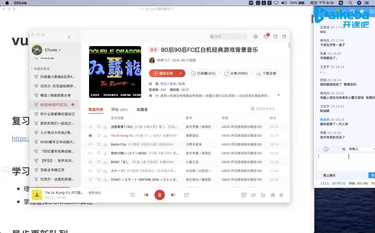Viewport: 375px width, 233px height.
Task: Click the chat message input box
Action: coord(346,161)
